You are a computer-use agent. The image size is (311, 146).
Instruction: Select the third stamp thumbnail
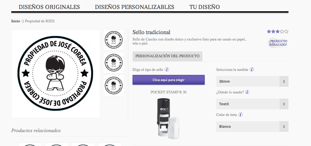pyautogui.click(x=114, y=86)
